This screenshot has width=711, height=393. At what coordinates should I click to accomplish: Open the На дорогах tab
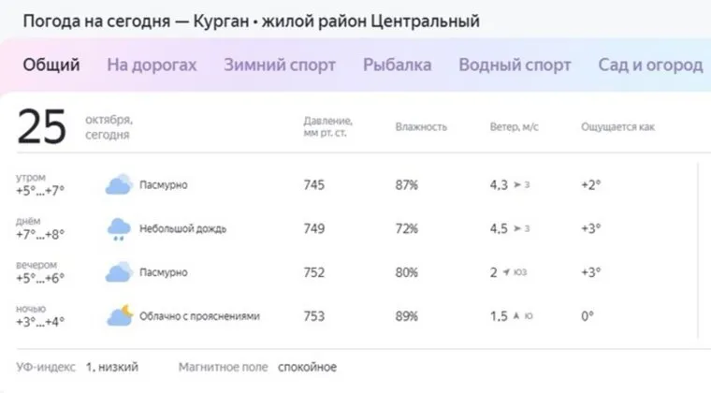tap(152, 65)
